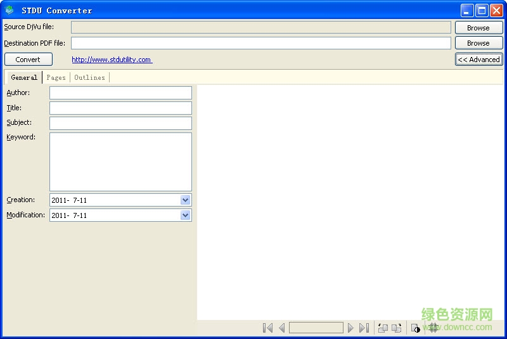Go to the previous page
Screen dimensions: 507x339
pyautogui.click(x=282, y=328)
